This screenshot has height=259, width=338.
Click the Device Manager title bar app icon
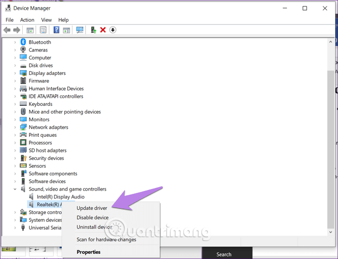(8, 8)
